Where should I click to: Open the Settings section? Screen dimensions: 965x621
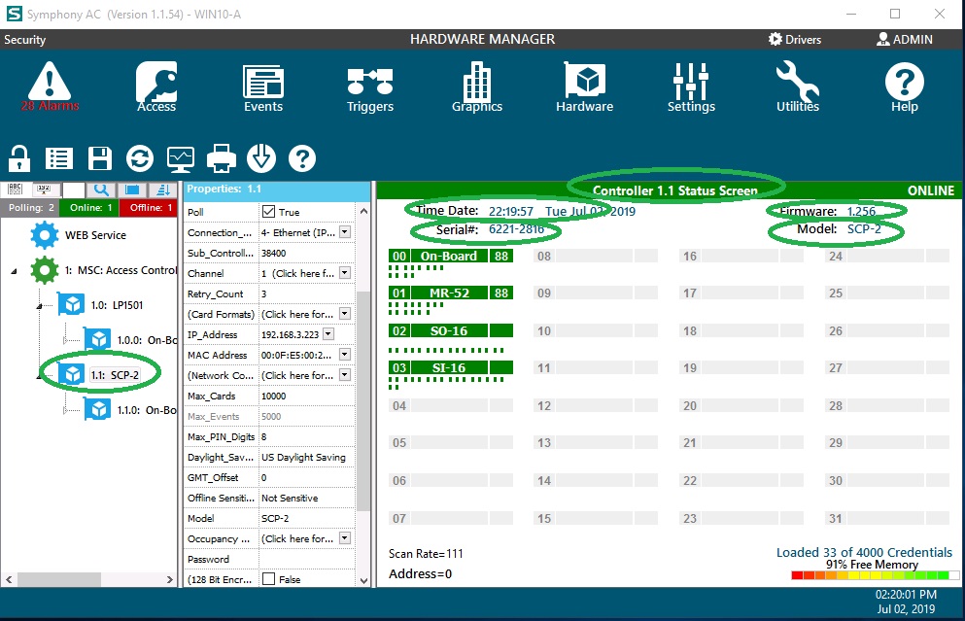coord(691,87)
